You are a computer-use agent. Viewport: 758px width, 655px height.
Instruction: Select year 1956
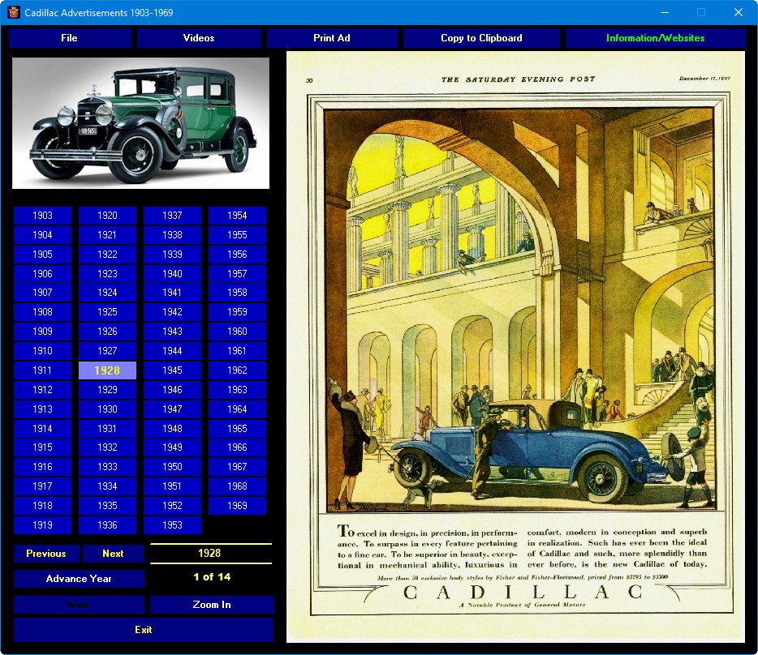(x=237, y=254)
